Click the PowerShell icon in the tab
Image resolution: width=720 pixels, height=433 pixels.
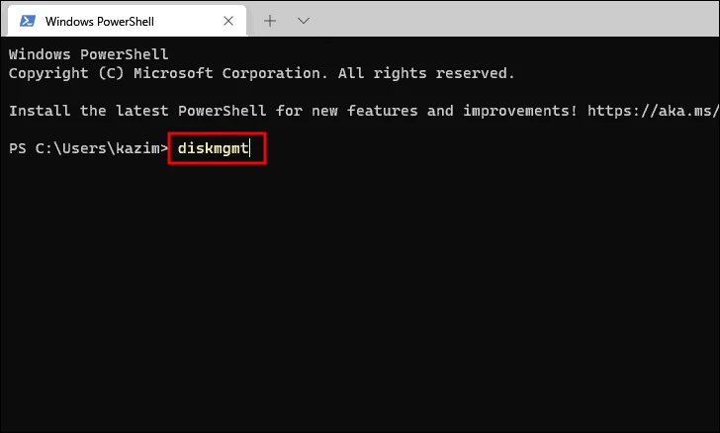tap(28, 21)
